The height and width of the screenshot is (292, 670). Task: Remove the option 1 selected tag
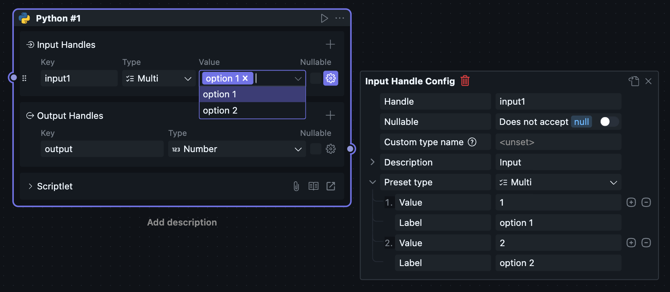[x=245, y=78]
